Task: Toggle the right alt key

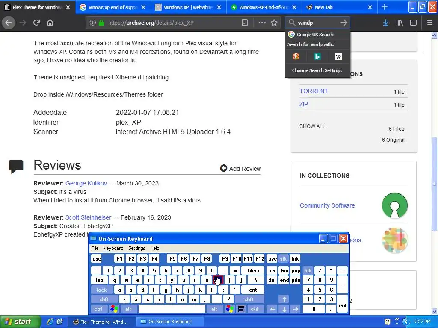Action: (x=214, y=309)
